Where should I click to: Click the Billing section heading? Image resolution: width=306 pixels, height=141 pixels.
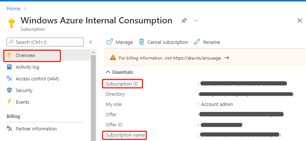[x=13, y=116]
